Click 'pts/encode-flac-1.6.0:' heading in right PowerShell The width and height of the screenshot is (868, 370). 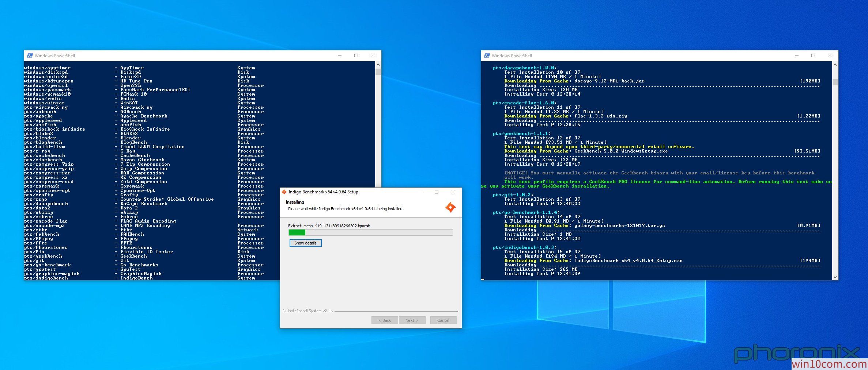525,103
